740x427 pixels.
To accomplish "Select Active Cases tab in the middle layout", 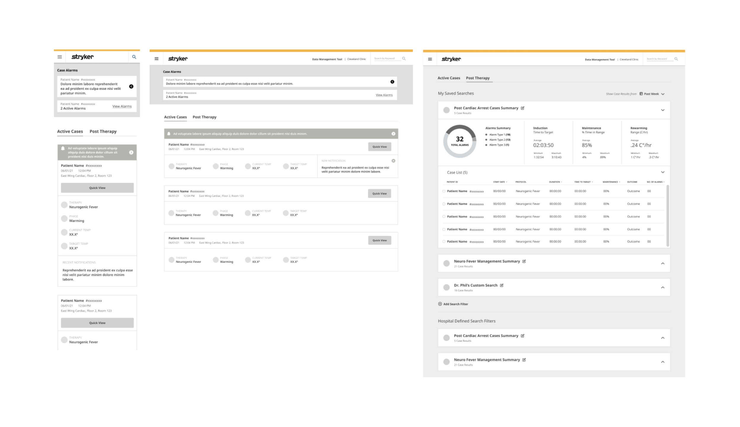I will (x=175, y=117).
